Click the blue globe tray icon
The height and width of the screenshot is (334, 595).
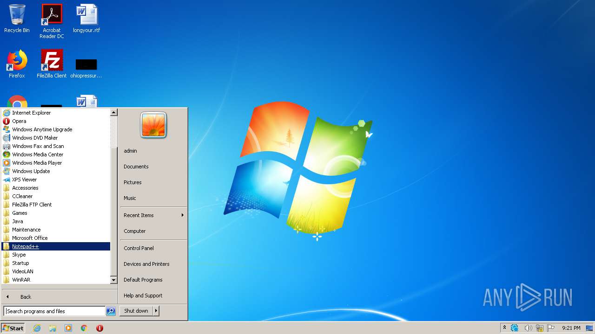[515, 328]
